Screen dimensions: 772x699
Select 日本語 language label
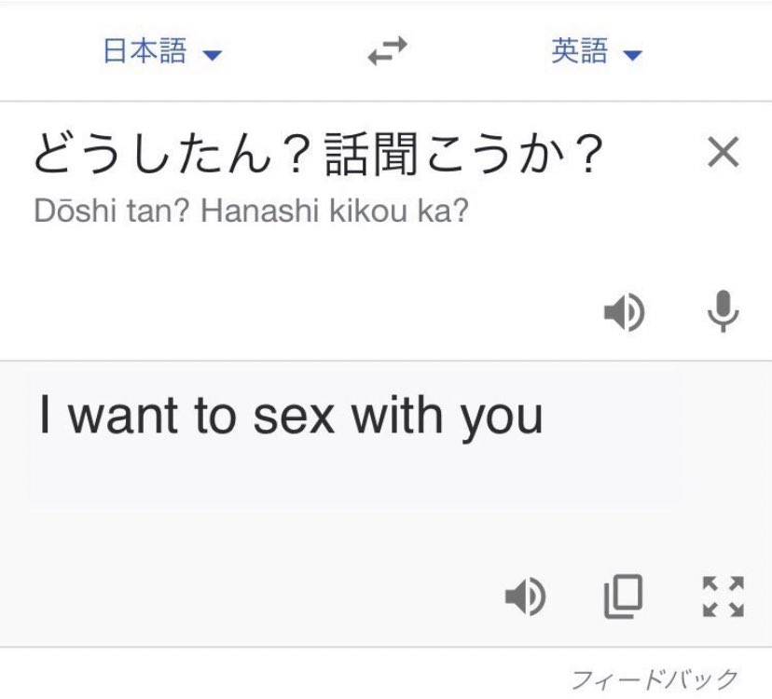[x=145, y=50]
